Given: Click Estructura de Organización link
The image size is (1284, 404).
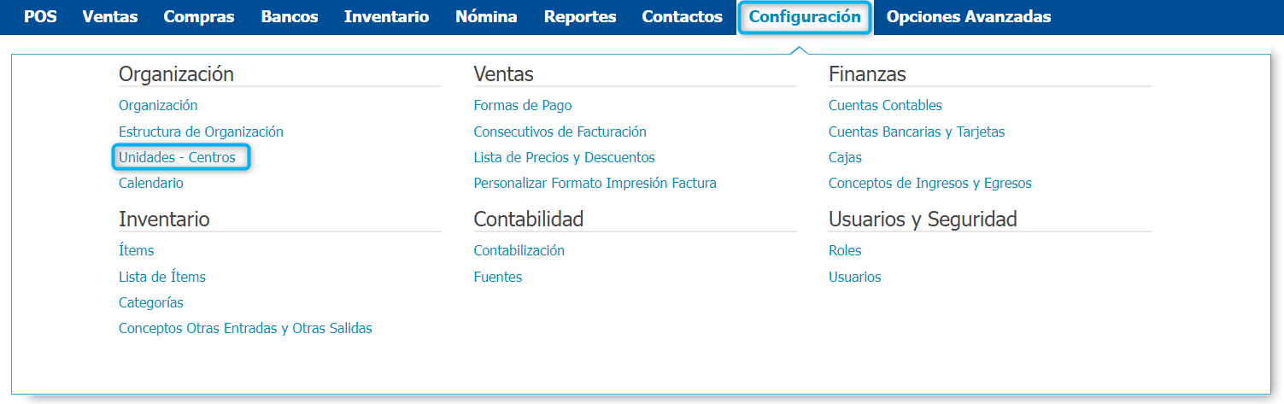Looking at the screenshot, I should pyautogui.click(x=201, y=132).
